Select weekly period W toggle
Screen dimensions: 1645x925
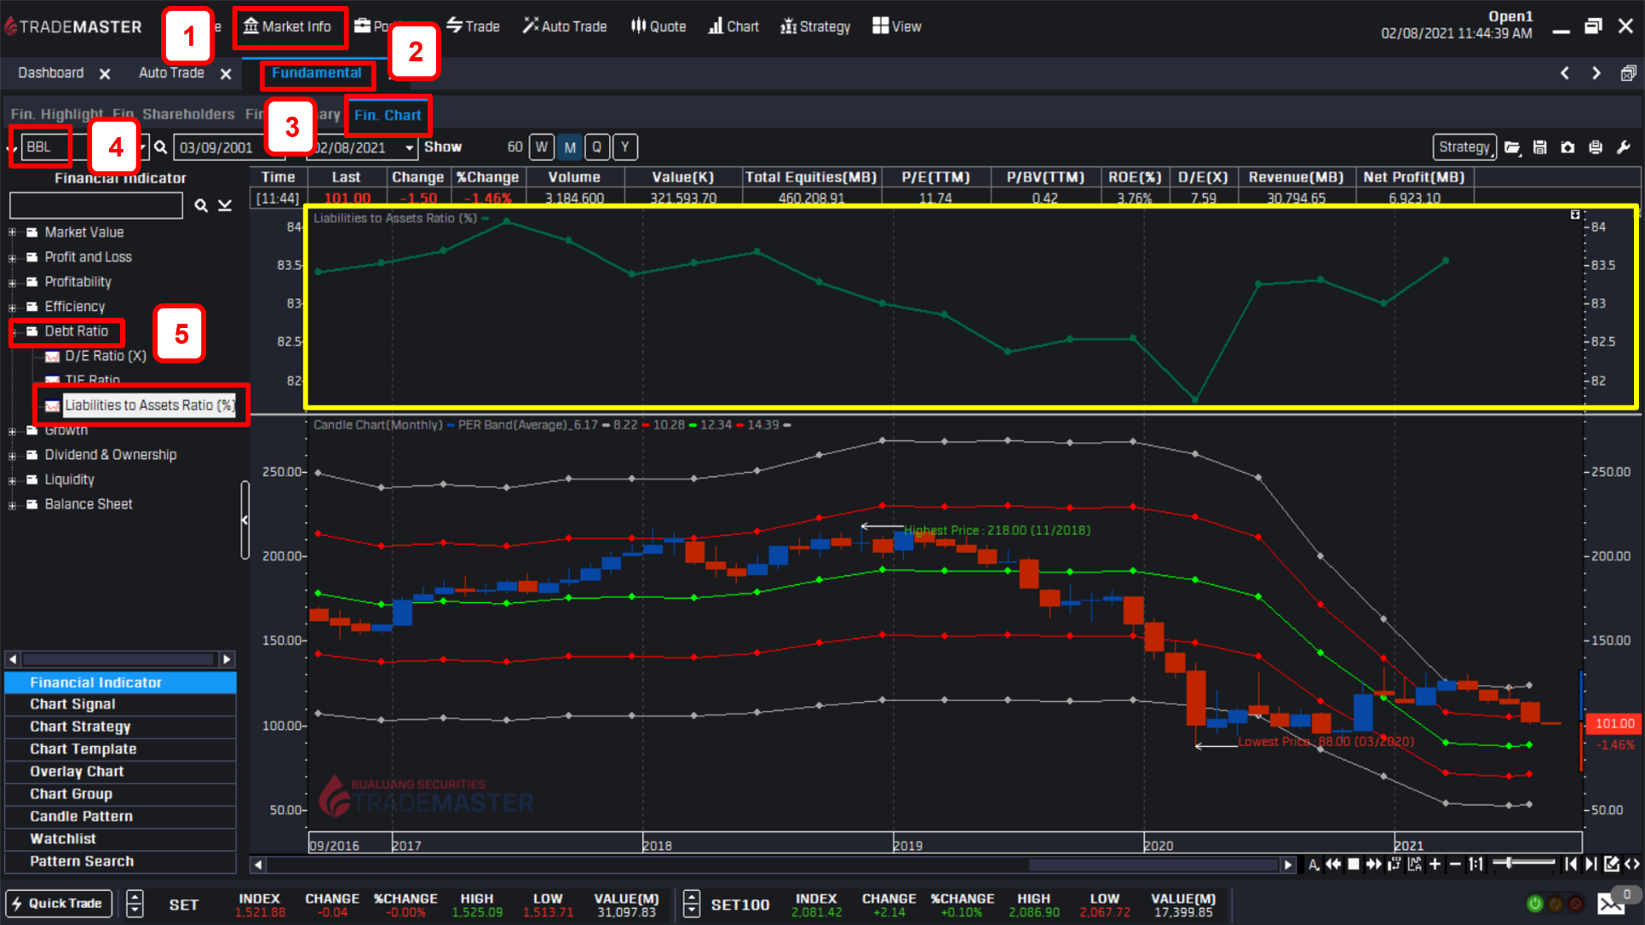tap(541, 147)
